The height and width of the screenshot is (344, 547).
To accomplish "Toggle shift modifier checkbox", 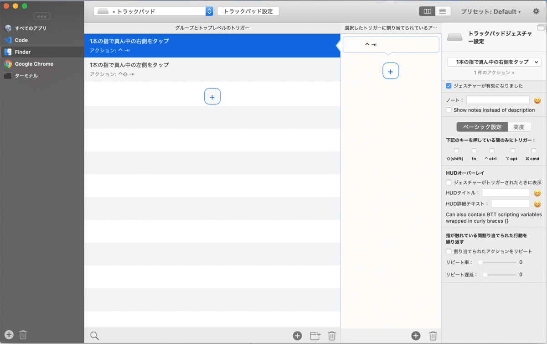I will 456,151.
